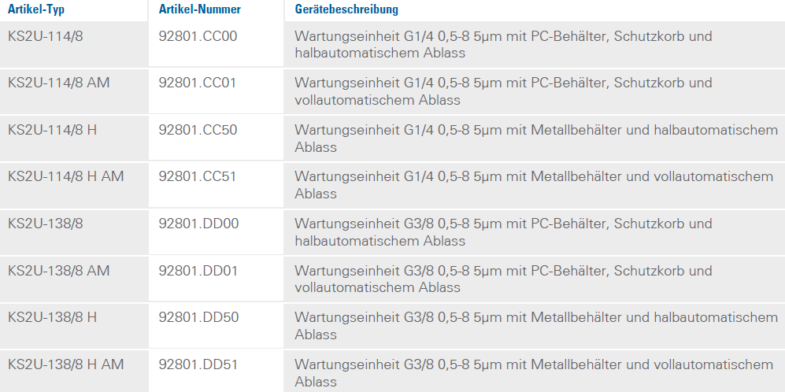Click article type KS2U-138/8 H AM
The width and height of the screenshot is (785, 392).
66,364
